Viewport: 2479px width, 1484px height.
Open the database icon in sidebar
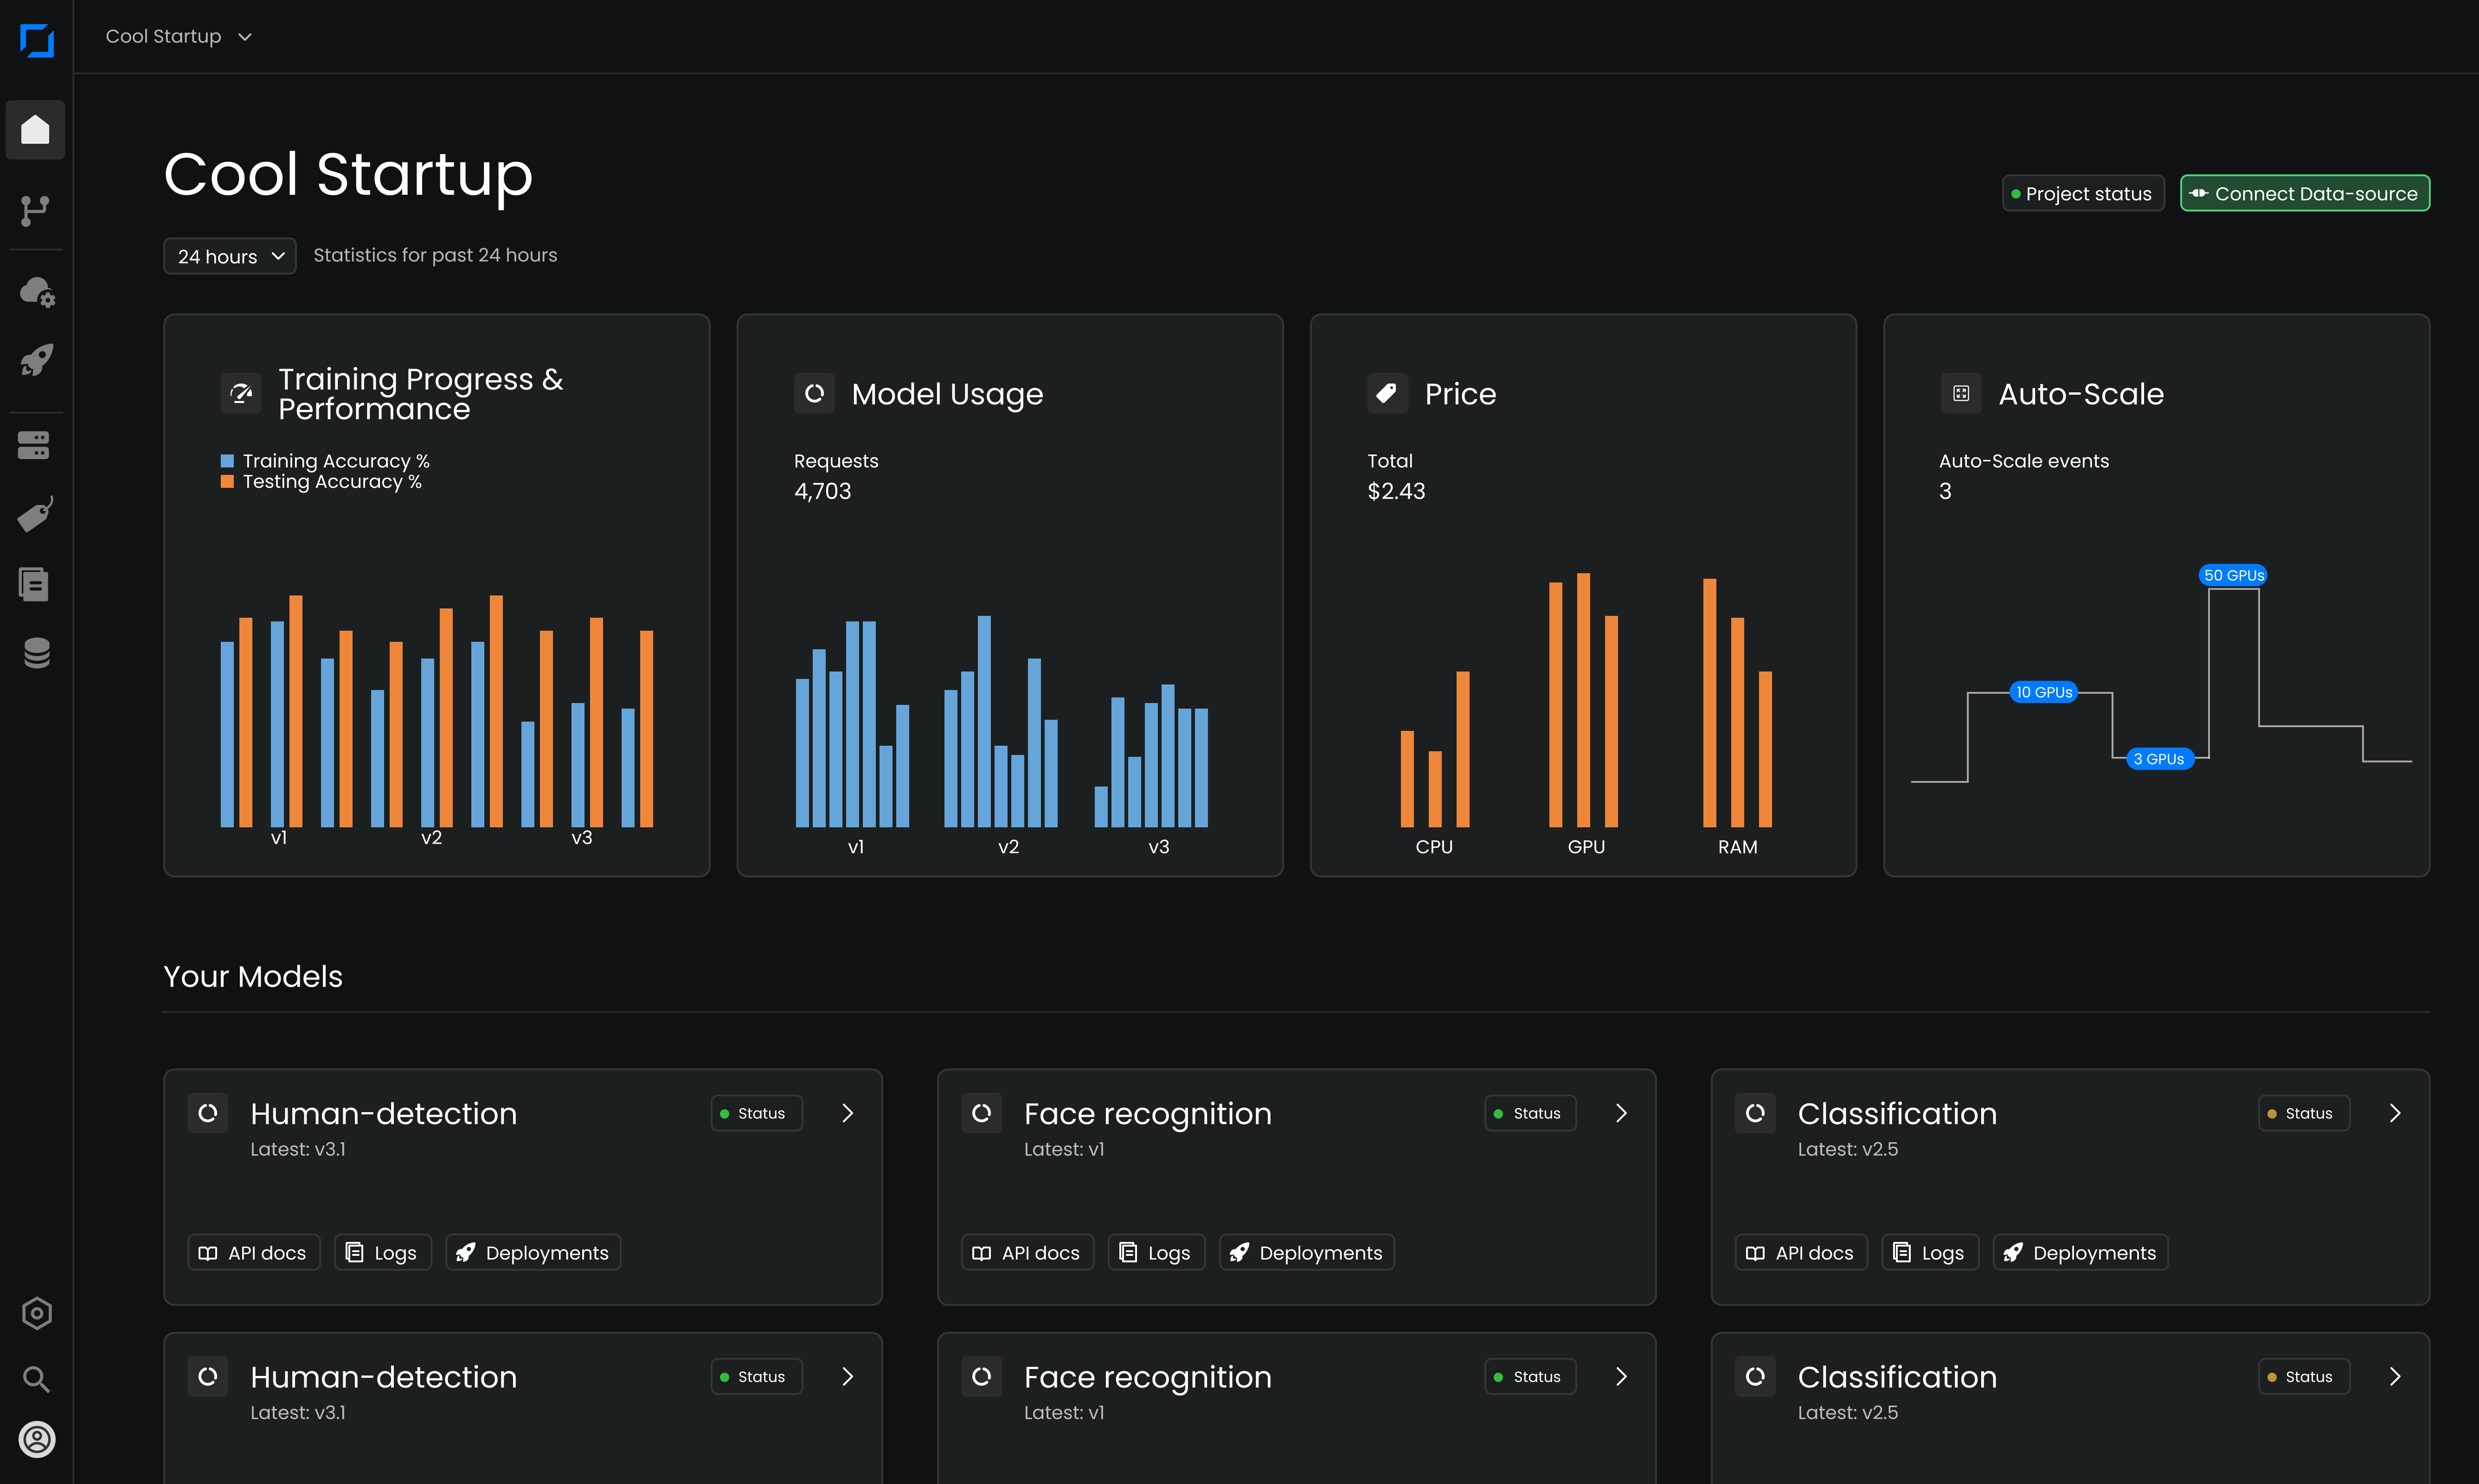[x=36, y=652]
